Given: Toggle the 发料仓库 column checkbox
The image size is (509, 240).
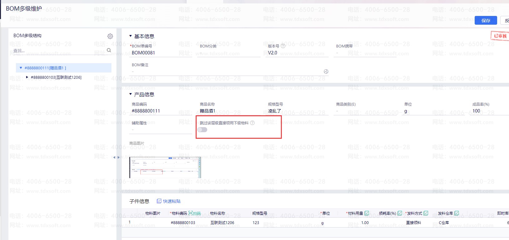Looking at the screenshot, I should 457,213.
